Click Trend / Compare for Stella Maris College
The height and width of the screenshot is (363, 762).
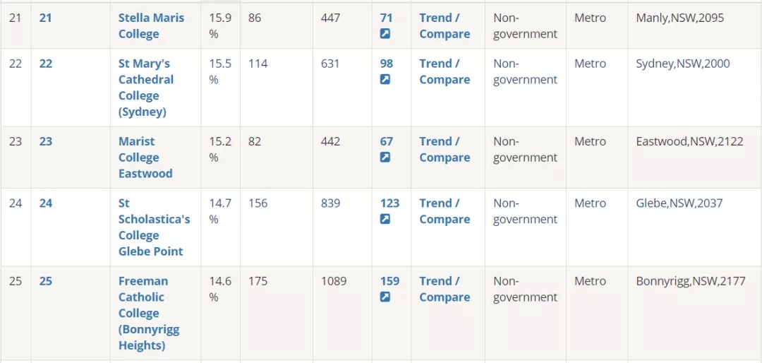click(x=445, y=26)
